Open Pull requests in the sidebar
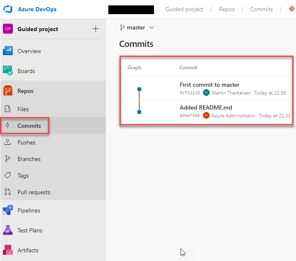 click(x=34, y=192)
